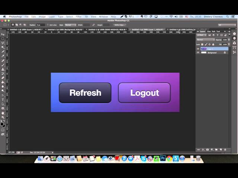238x178 pixels.
Task: Select Subtract from selection mode
Action: pos(21,25)
